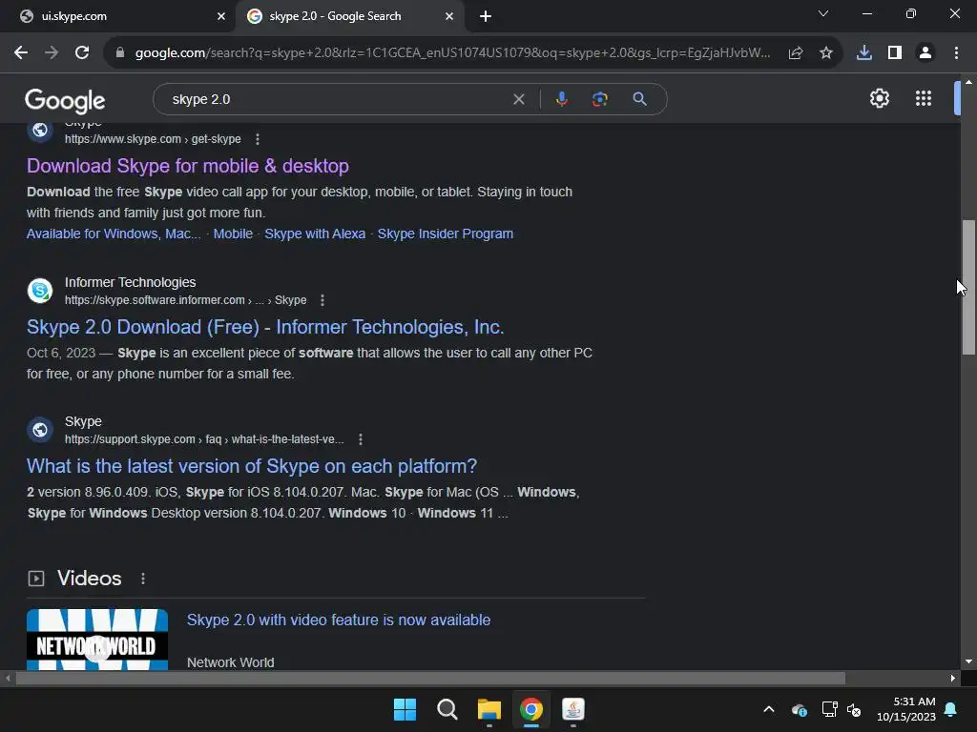Screen dimensions: 977x732
Task: Open File Explorer from the taskbar
Action: tap(489, 709)
